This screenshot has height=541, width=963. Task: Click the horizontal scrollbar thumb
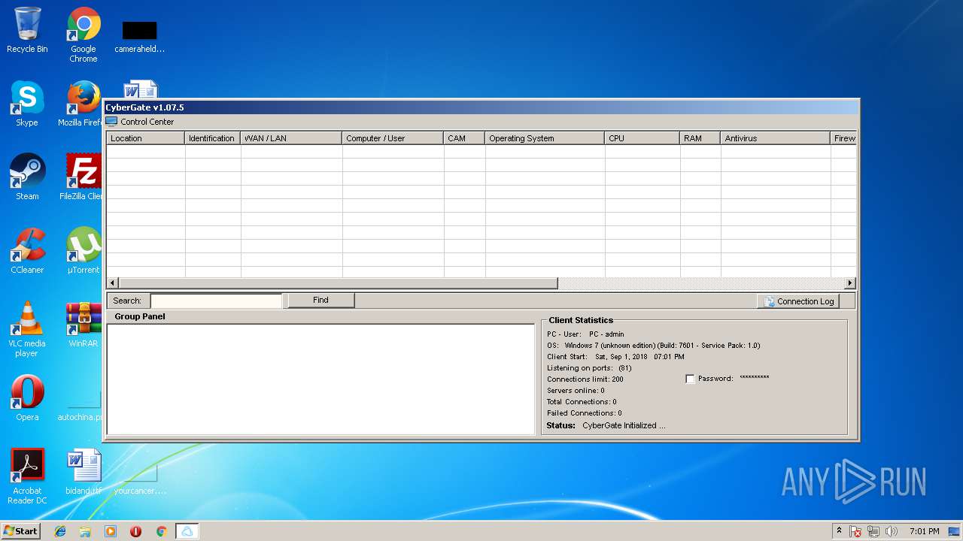[339, 283]
